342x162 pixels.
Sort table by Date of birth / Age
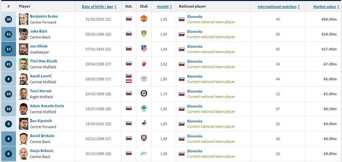[x=99, y=7]
